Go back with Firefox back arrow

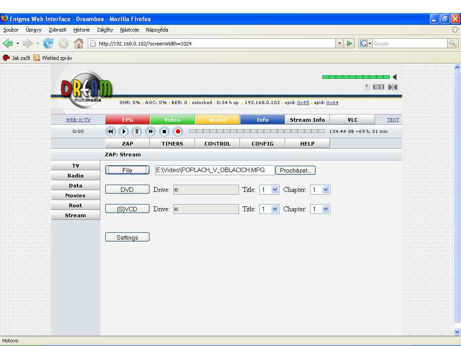[x=8, y=44]
